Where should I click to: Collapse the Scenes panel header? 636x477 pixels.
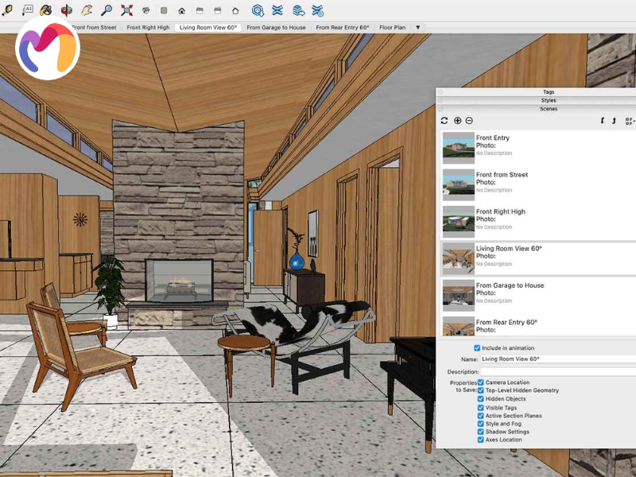click(x=536, y=109)
